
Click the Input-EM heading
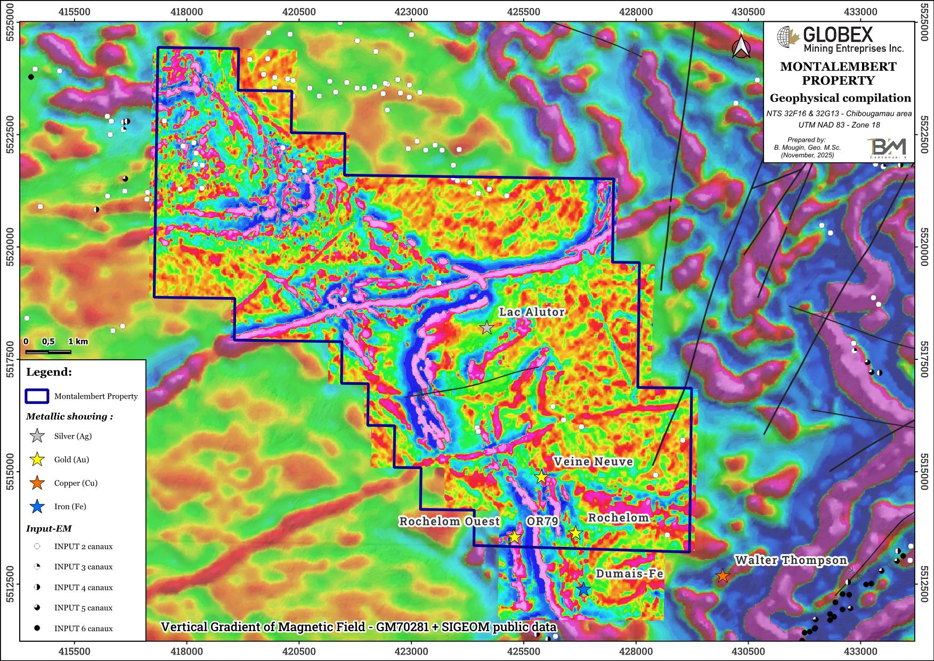pyautogui.click(x=48, y=529)
